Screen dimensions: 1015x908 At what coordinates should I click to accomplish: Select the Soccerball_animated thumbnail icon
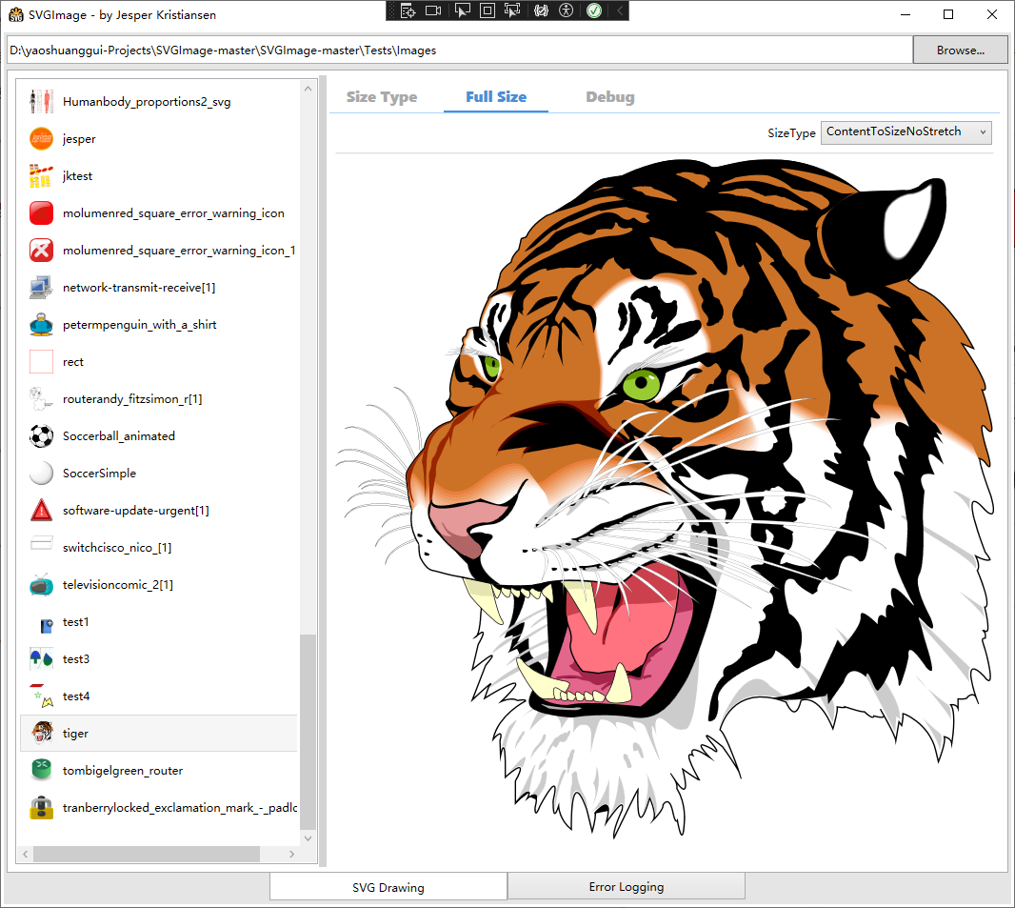[41, 436]
